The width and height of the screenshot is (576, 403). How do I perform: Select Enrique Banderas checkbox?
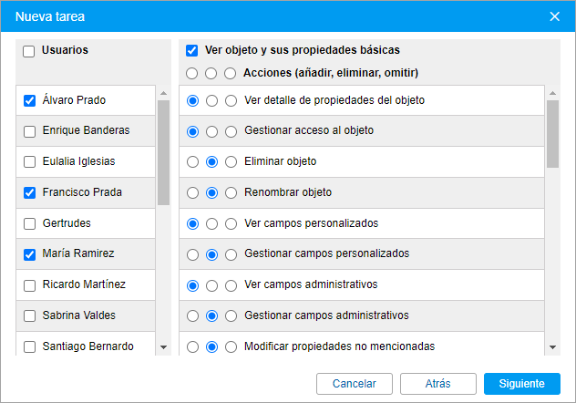(x=29, y=131)
